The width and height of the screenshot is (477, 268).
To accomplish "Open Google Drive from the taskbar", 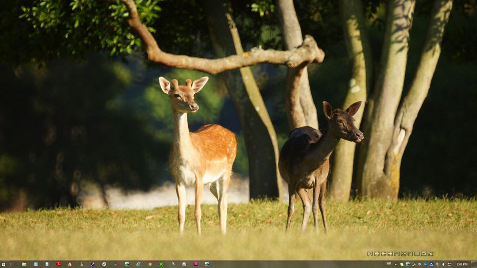I will click(172, 264).
